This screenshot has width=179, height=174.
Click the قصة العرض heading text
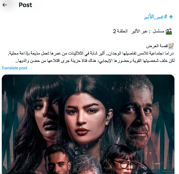(x=157, y=46)
